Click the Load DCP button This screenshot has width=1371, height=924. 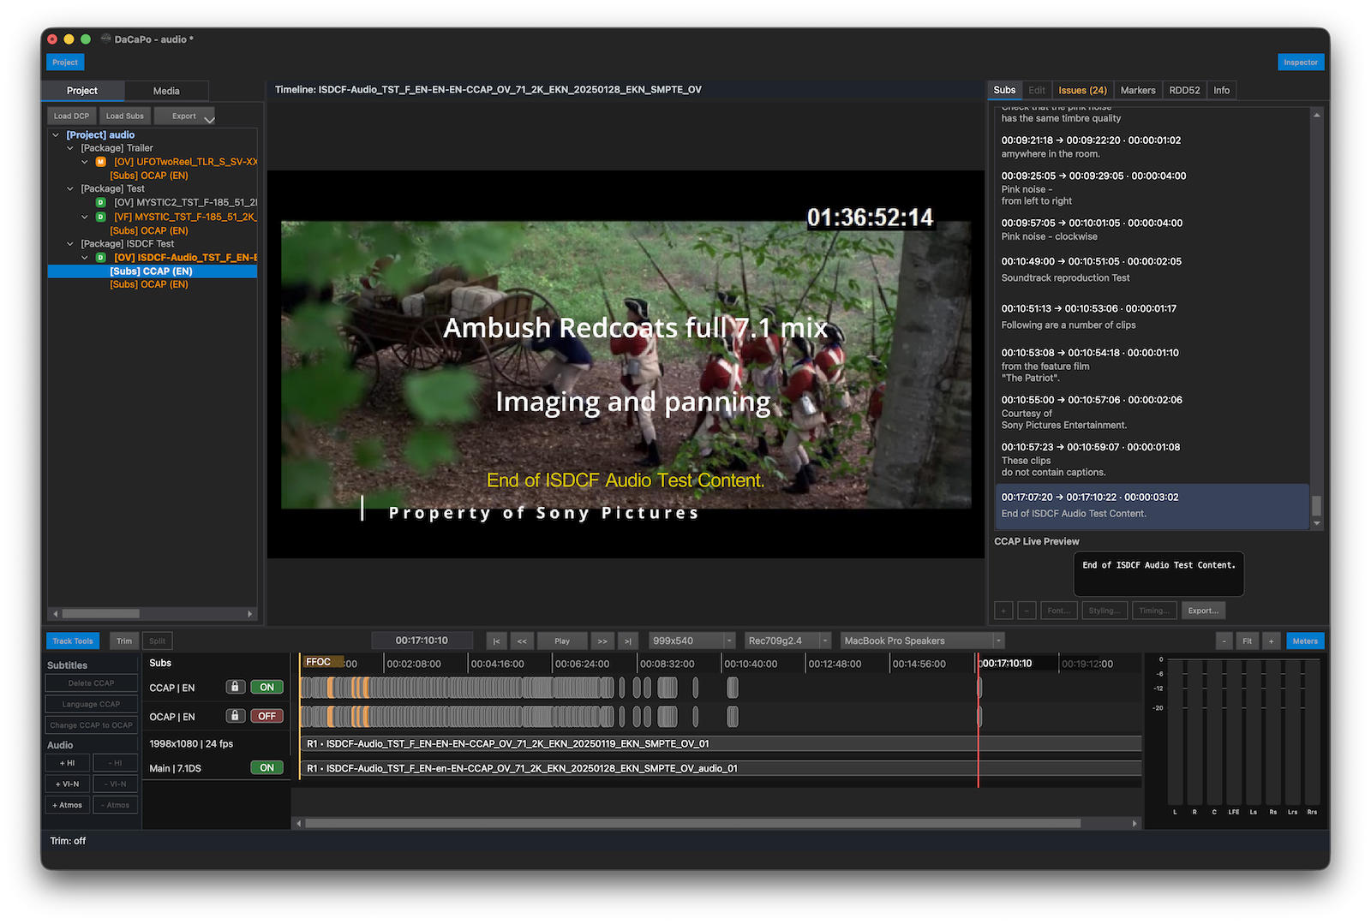[71, 116]
